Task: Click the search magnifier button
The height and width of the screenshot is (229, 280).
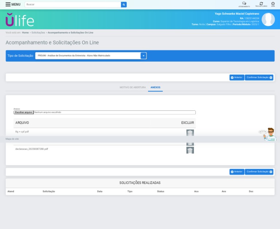Action: coord(124,4)
